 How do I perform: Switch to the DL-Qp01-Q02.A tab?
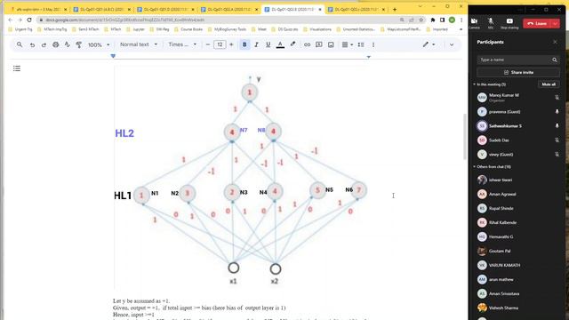228,10
